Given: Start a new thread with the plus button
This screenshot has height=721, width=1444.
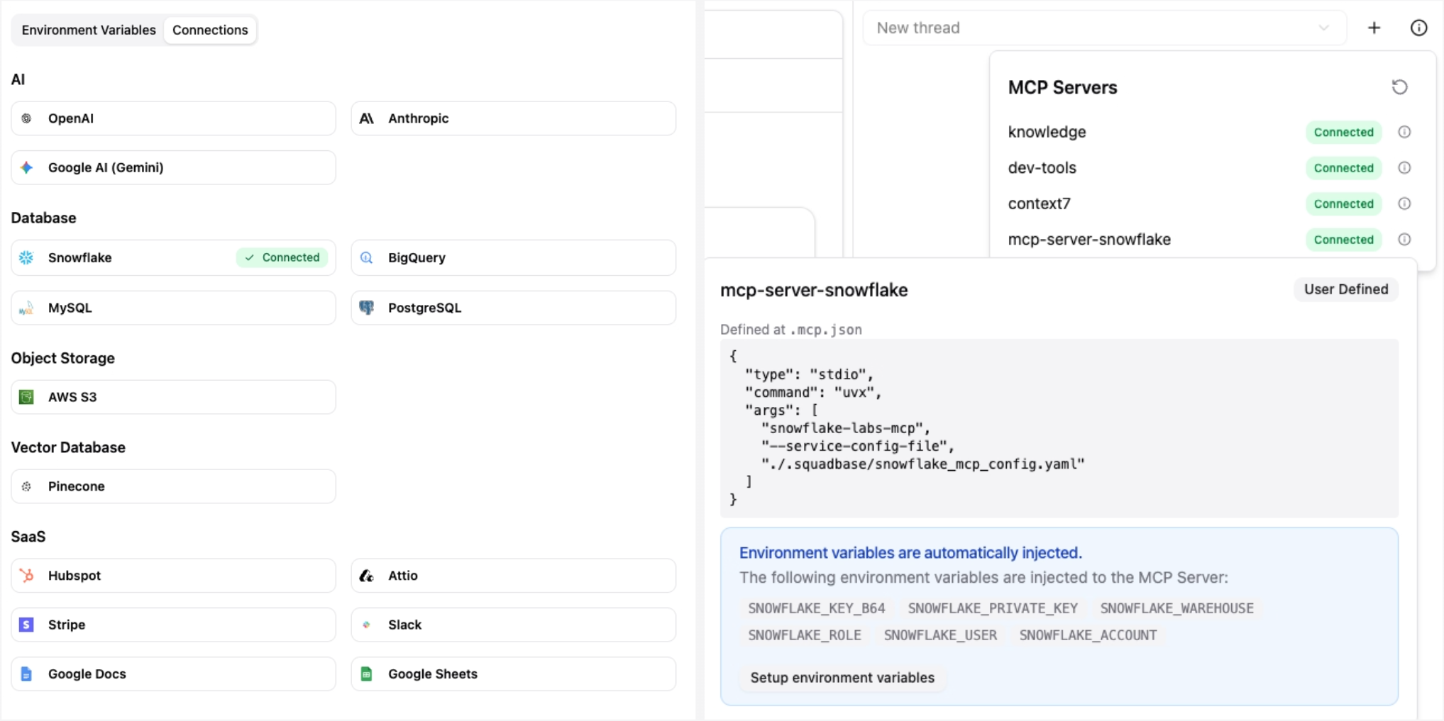Looking at the screenshot, I should [1374, 28].
